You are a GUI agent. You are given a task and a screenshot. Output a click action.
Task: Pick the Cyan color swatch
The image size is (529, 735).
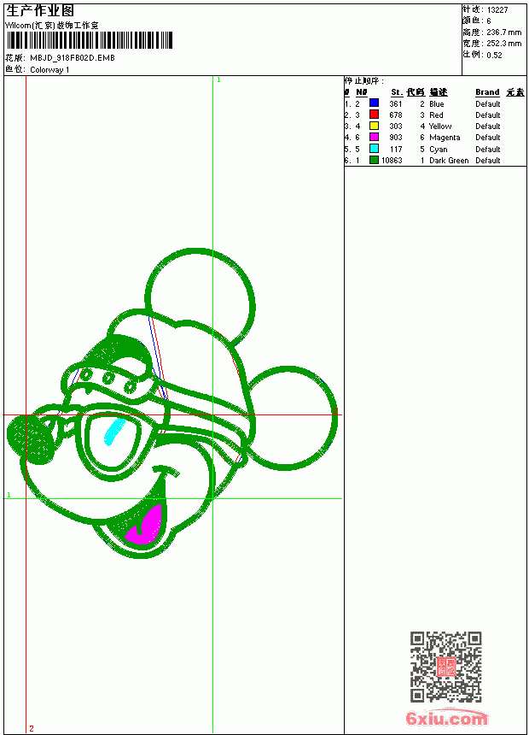point(374,149)
